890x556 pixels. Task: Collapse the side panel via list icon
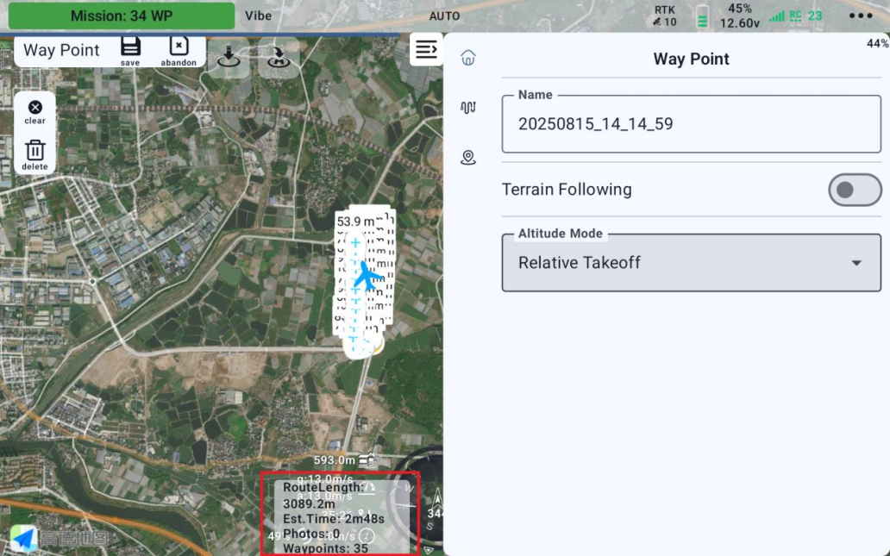point(426,50)
